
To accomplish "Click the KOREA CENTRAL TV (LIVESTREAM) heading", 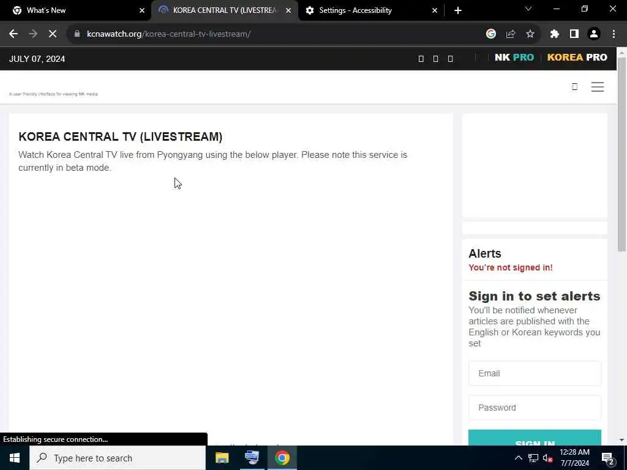I will tap(121, 136).
